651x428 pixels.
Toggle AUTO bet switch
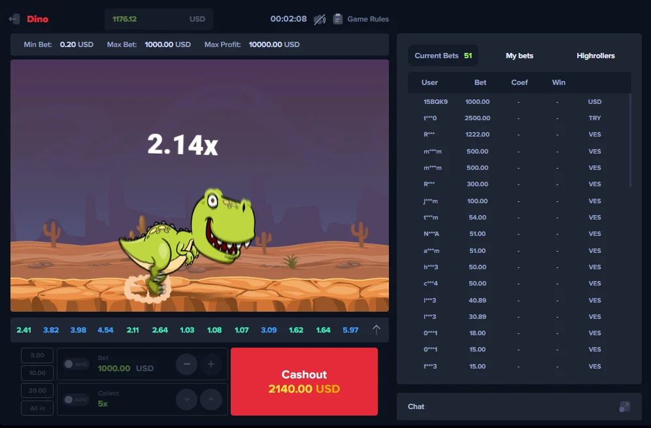pyautogui.click(x=76, y=364)
